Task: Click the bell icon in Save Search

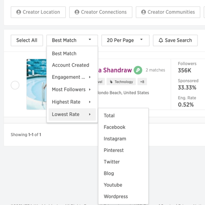Action: click(161, 40)
